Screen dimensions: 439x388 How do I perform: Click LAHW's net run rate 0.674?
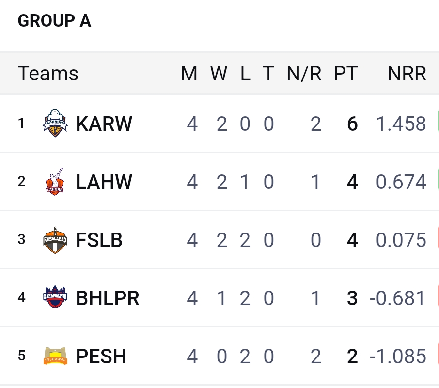(401, 182)
